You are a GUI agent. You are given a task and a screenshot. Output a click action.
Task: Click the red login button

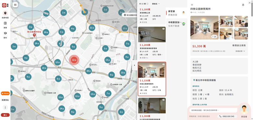point(5,115)
